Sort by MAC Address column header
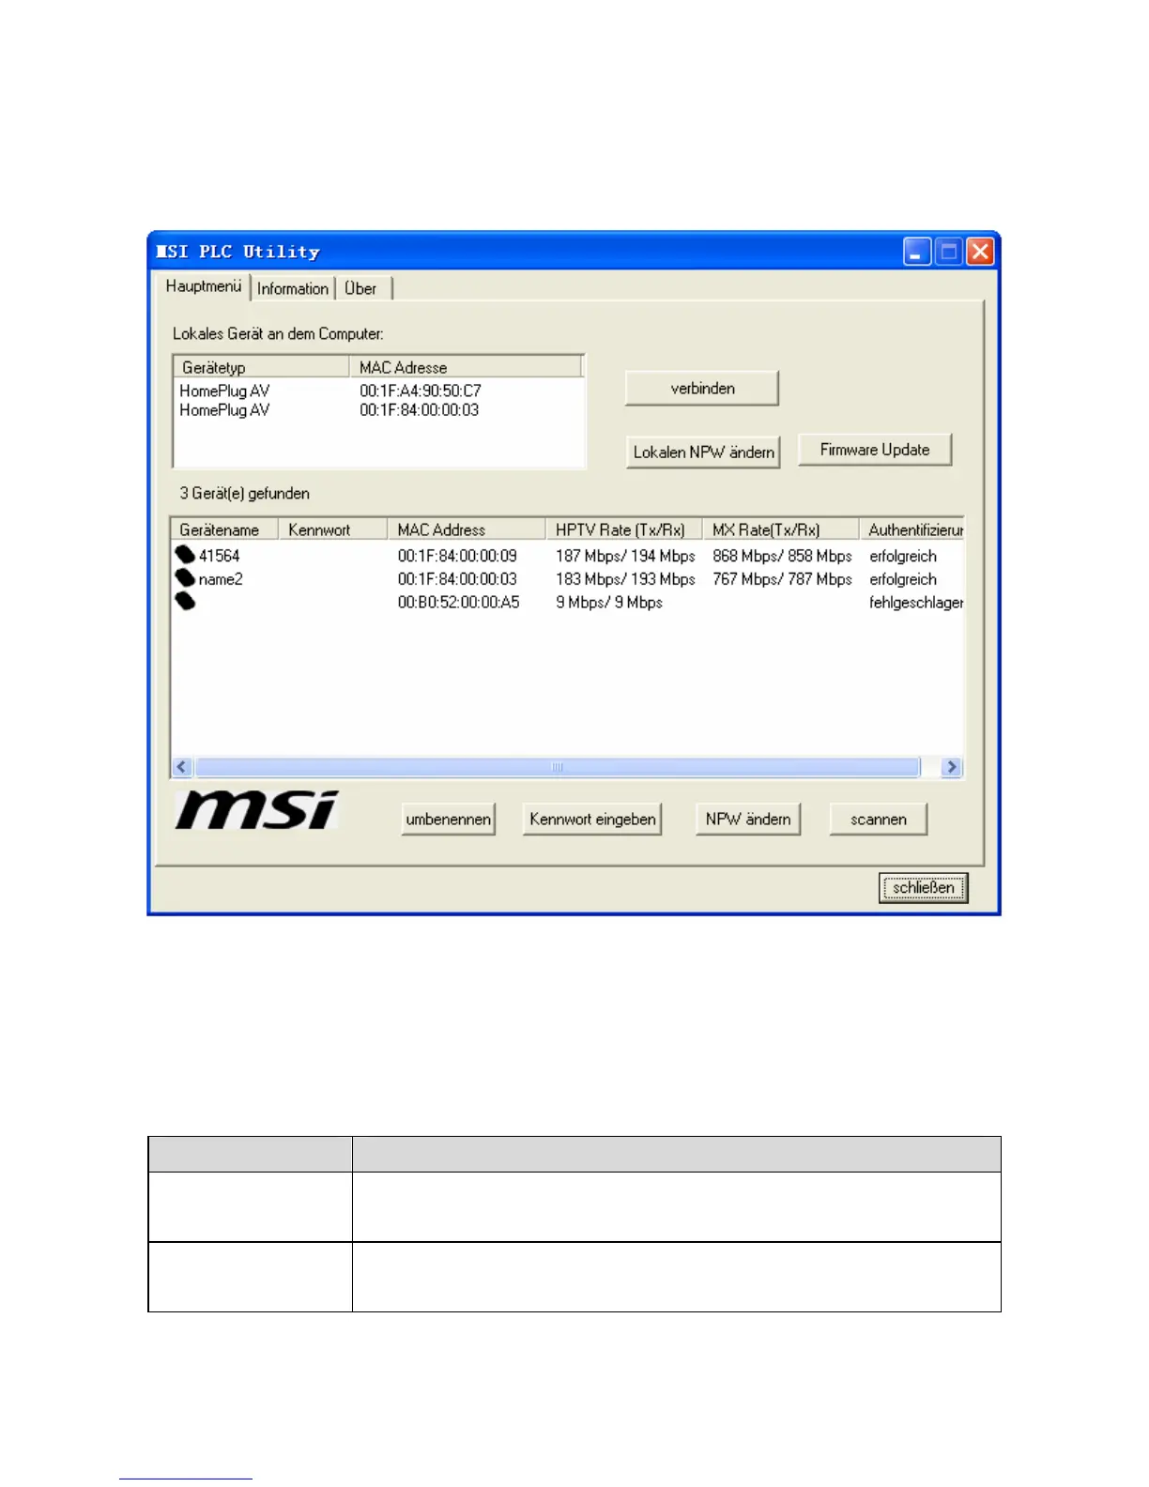This screenshot has height=1487, width=1149. (467, 529)
